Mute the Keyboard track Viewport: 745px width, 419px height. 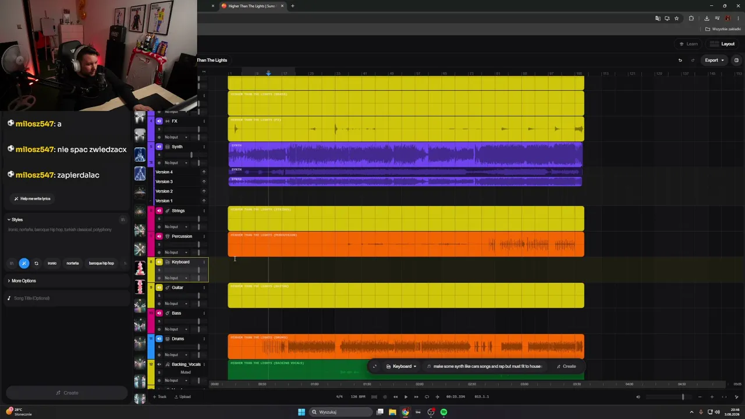coord(159,262)
